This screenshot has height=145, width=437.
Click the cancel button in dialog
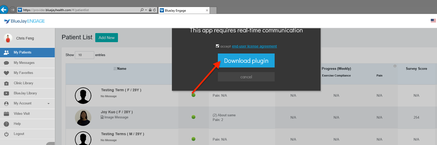(x=246, y=77)
